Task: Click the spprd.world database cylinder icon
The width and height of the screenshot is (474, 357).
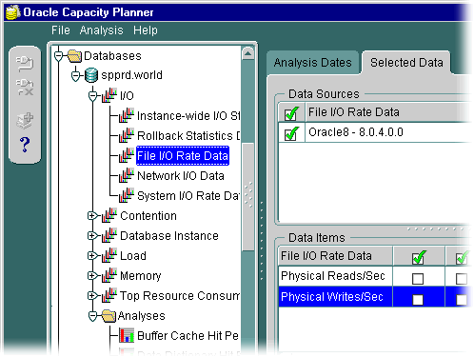Action: pyautogui.click(x=91, y=75)
